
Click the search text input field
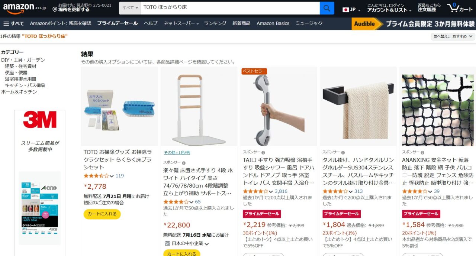230,8
